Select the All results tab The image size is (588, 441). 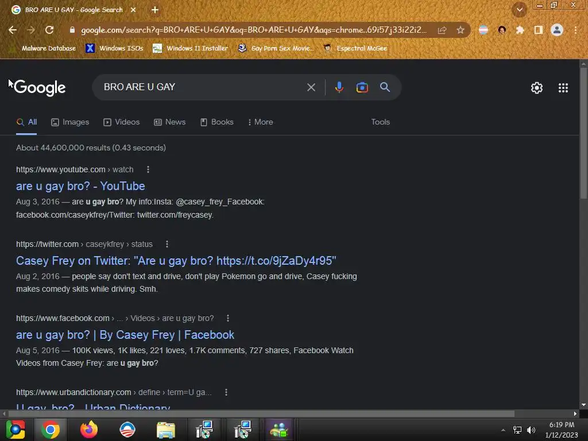click(x=26, y=122)
